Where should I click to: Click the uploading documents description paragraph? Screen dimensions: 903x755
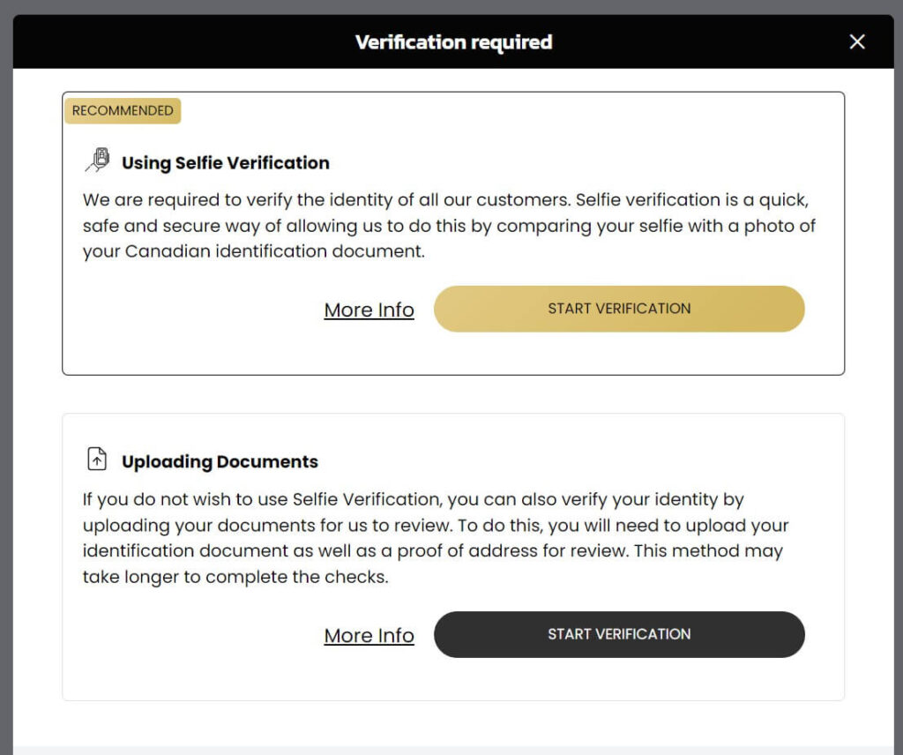[x=436, y=537]
